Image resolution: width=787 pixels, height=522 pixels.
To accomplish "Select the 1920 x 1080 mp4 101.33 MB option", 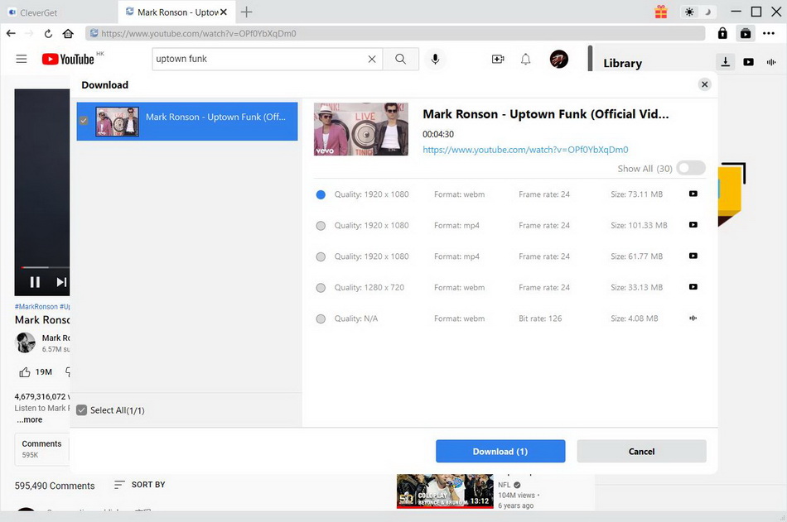I will [x=321, y=226].
